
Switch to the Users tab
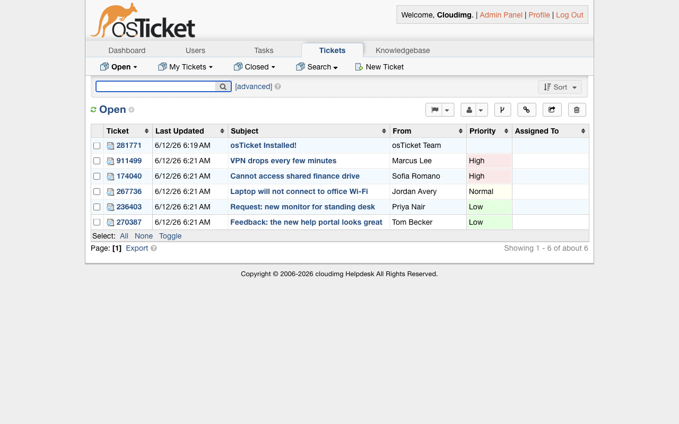pyautogui.click(x=195, y=50)
